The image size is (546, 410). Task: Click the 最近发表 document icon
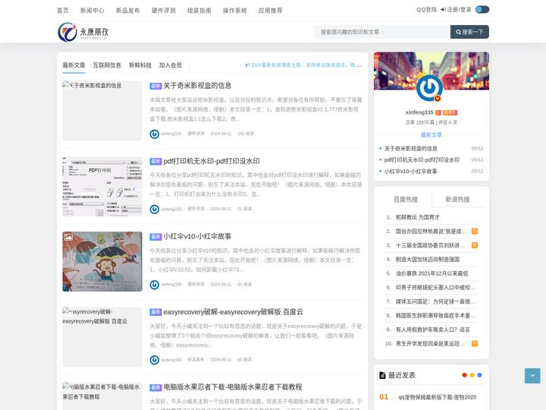coord(382,375)
